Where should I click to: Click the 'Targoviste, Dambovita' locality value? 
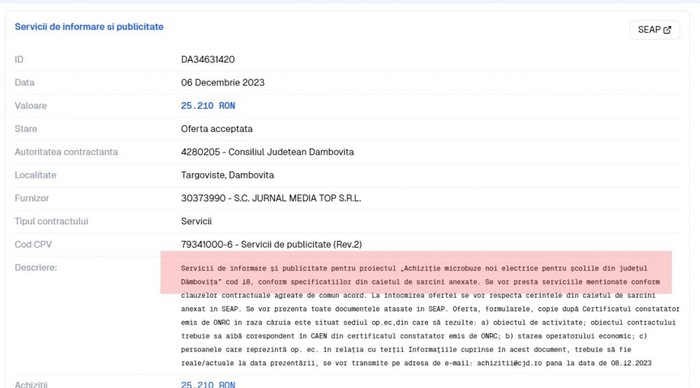coord(227,175)
